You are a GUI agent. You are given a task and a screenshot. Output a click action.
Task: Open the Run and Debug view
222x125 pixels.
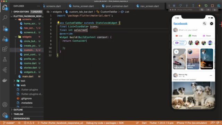[5, 39]
